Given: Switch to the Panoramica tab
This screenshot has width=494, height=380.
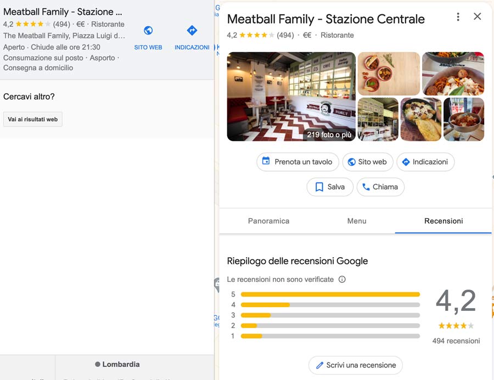Looking at the screenshot, I should (268, 221).
